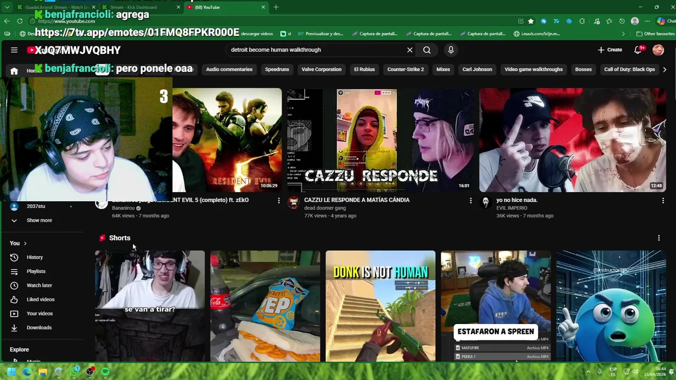676x380 pixels.
Task: Play the Coca-Cola and Pep snack short
Action: click(x=265, y=306)
